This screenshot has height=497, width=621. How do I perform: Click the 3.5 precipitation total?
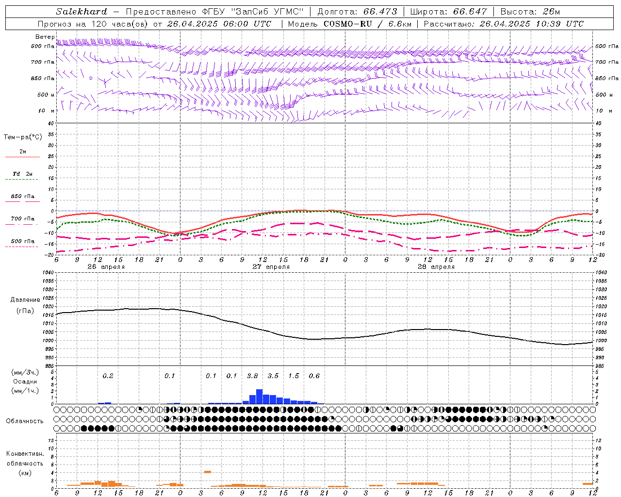(x=273, y=376)
